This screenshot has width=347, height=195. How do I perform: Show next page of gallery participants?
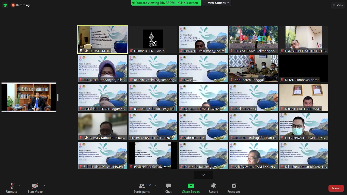203,175
